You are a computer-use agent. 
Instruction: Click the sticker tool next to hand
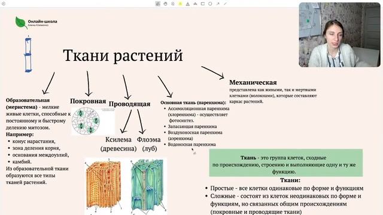(x=173, y=4)
